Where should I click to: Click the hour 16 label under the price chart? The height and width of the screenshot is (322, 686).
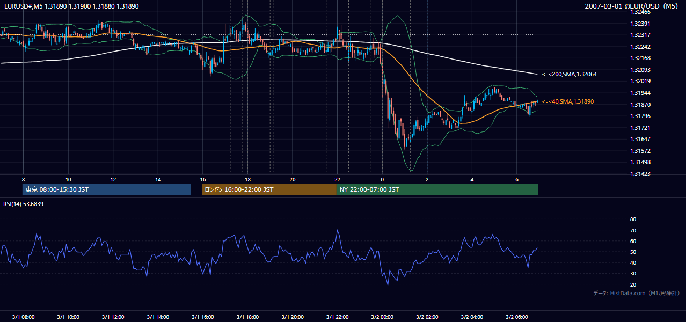(x=202, y=179)
